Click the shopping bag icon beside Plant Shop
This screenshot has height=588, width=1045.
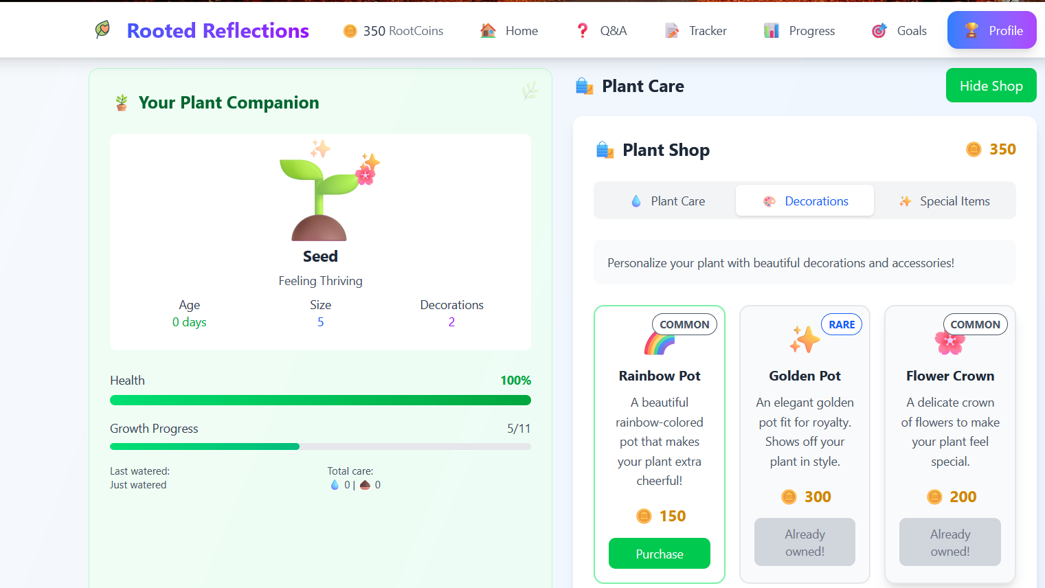[x=605, y=150]
